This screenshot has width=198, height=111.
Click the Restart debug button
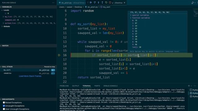coord(106,2)
